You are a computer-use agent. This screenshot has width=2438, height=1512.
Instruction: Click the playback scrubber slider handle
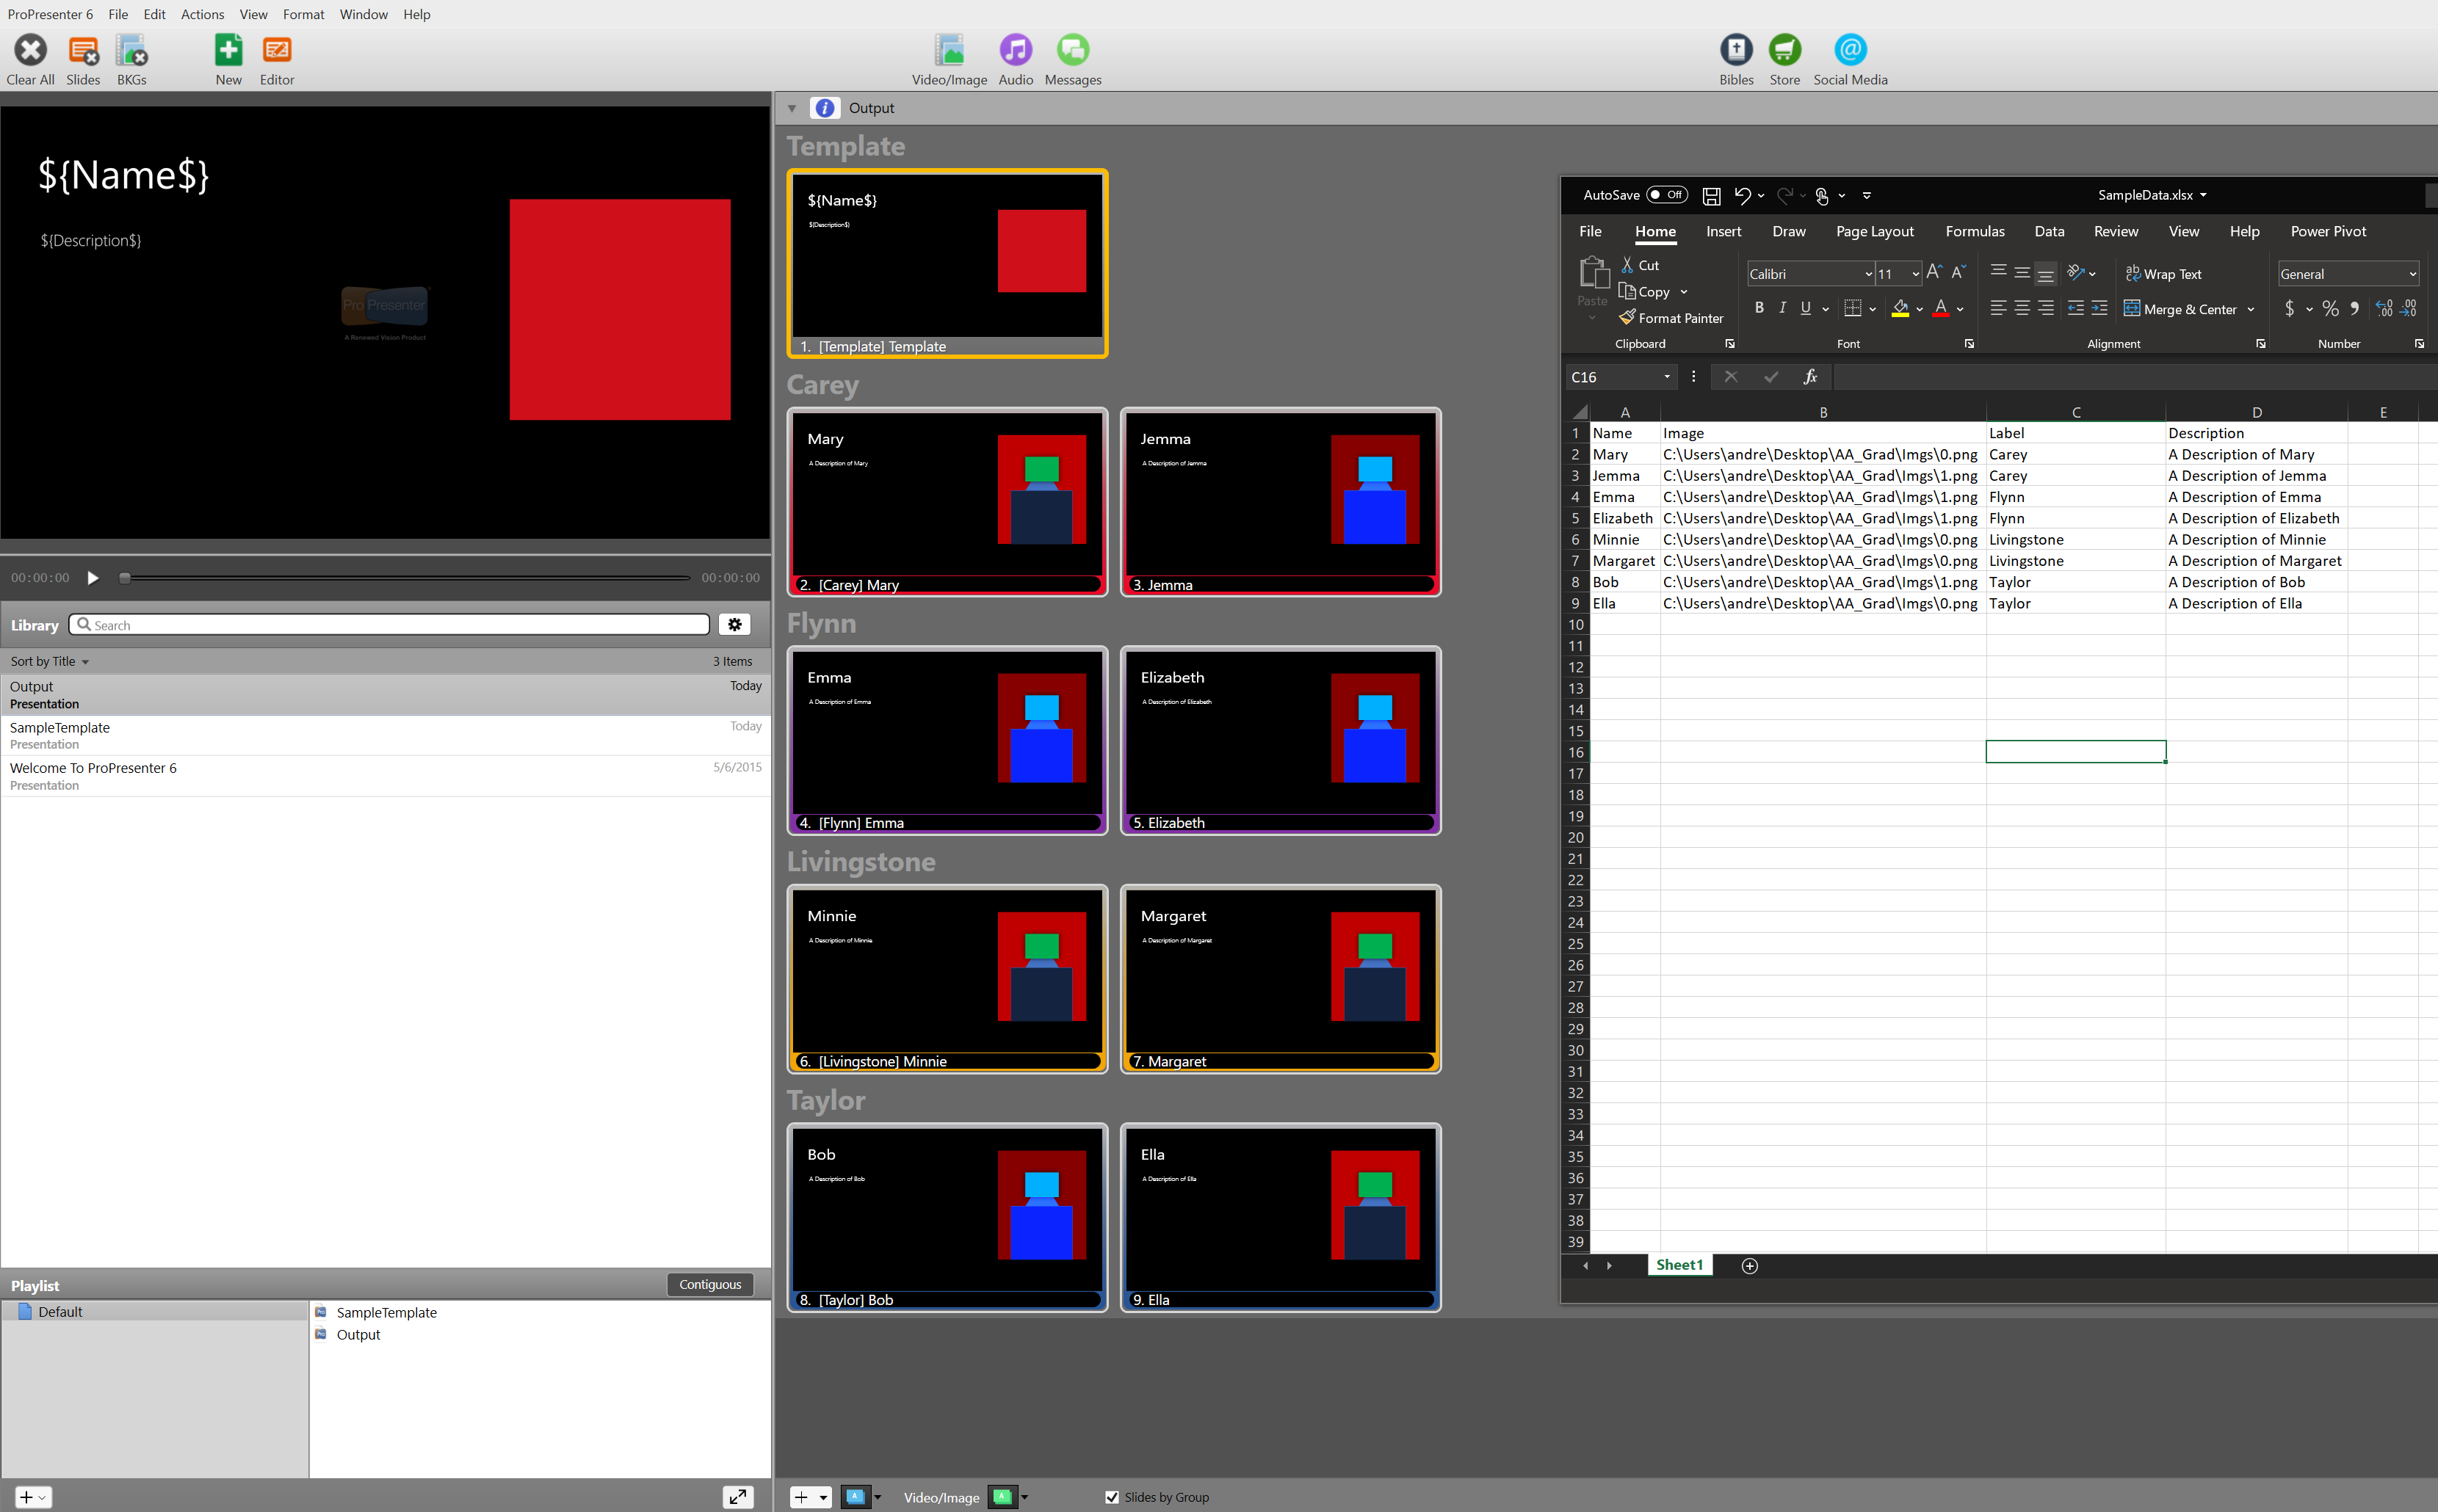(x=125, y=578)
